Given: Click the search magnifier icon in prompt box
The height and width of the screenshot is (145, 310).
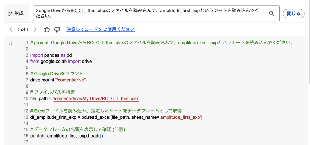Looking at the screenshot, I should [x=272, y=13].
